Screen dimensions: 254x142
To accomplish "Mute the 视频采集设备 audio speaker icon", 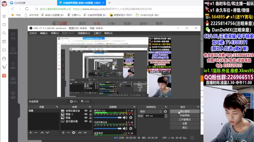I will tap(125, 128).
